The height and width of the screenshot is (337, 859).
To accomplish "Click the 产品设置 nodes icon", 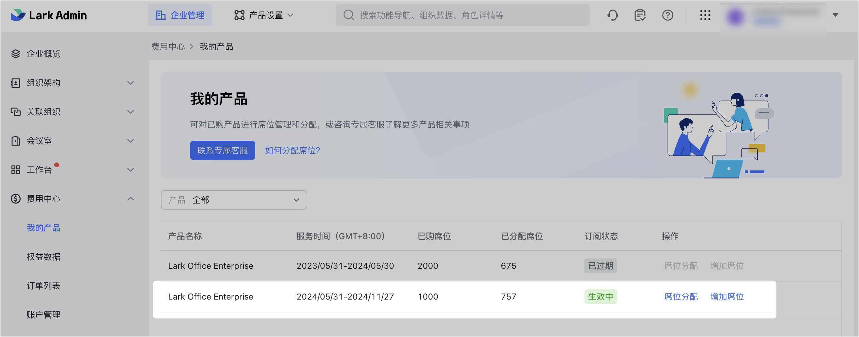I will pyautogui.click(x=240, y=15).
